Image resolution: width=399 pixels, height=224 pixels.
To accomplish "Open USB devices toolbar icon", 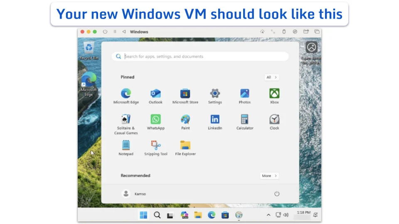I will (x=284, y=32).
